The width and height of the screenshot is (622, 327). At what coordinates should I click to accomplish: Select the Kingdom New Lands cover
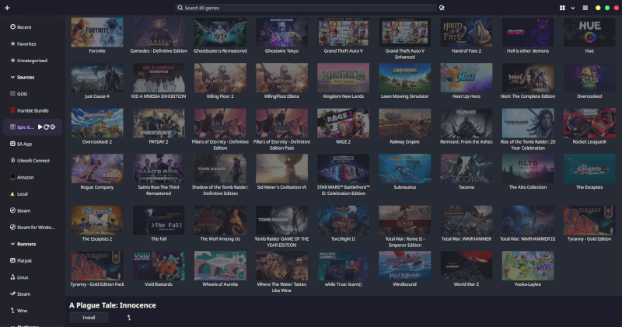click(x=343, y=78)
